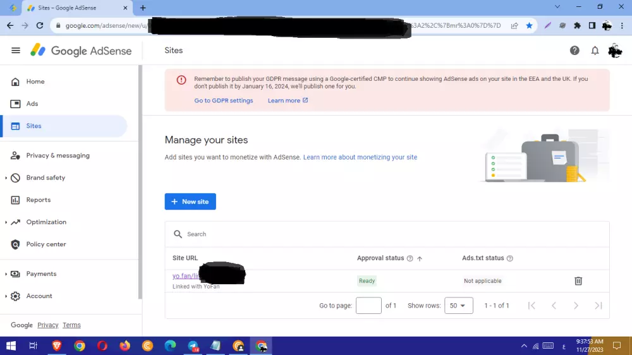Open the browser extensions puzzle icon
Viewport: 632px width, 355px height.
(577, 25)
